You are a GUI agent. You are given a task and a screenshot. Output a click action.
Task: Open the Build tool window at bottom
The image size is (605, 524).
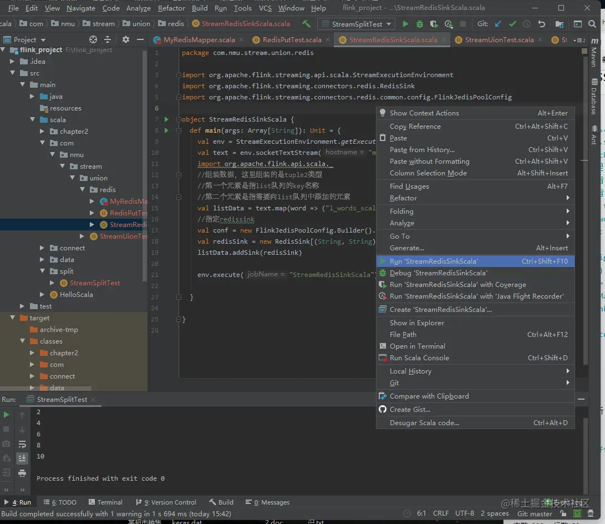[x=221, y=502]
